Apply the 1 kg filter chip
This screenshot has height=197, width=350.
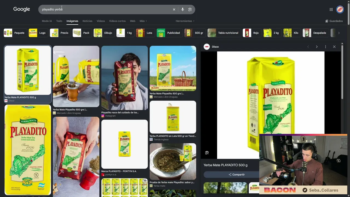click(x=125, y=33)
